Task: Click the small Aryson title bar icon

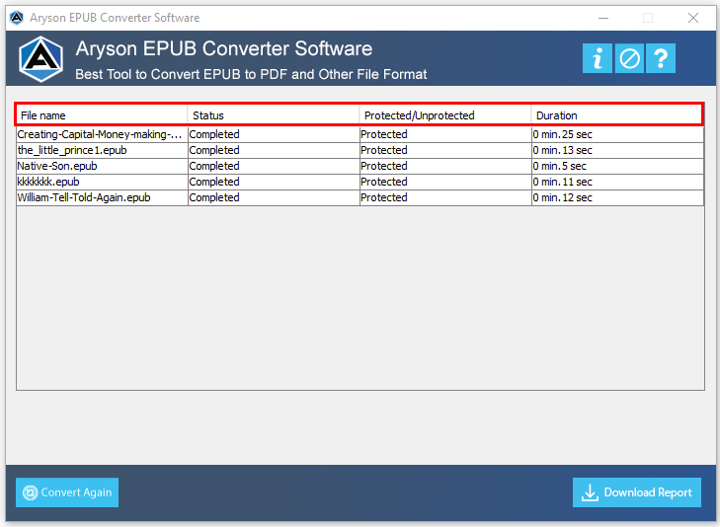Action: 17,18
